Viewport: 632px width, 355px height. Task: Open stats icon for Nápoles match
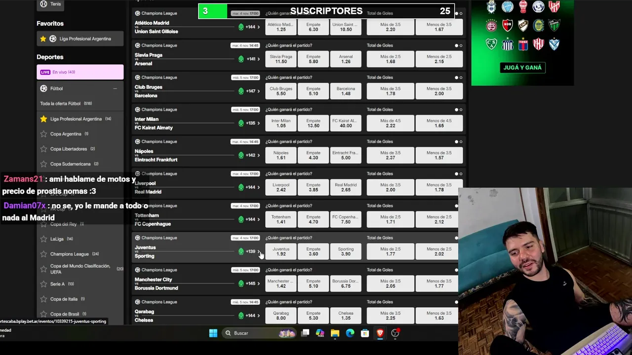point(241,155)
